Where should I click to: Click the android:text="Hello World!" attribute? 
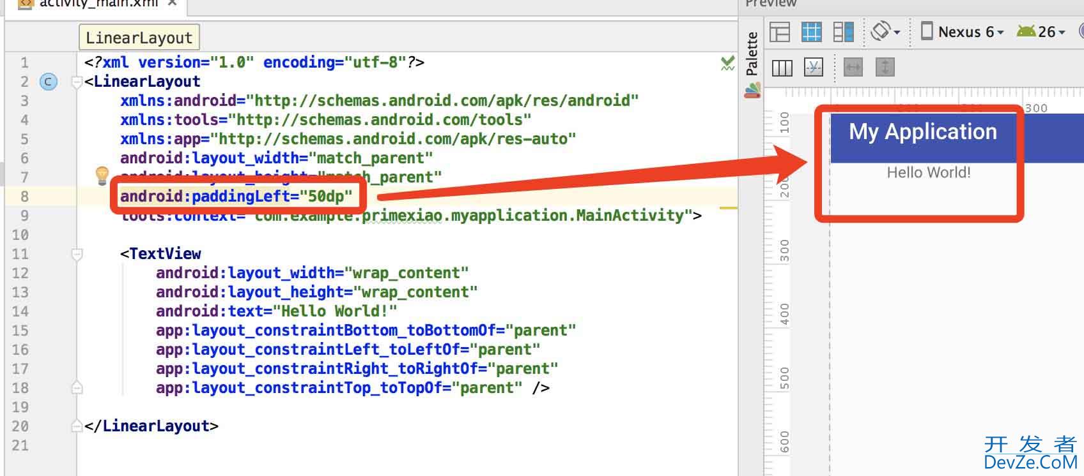click(x=277, y=311)
